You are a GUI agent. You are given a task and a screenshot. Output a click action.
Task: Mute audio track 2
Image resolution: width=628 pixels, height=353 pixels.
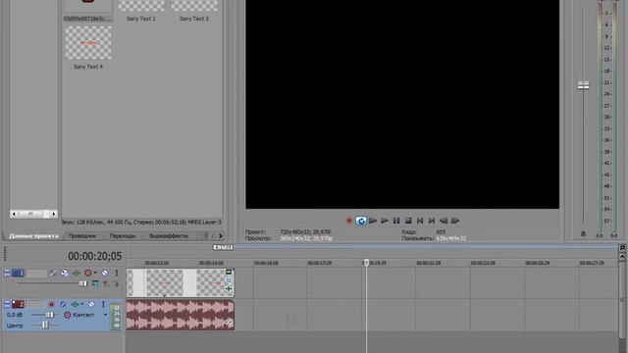pos(91,305)
